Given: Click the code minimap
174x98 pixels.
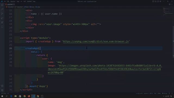Looking at the screenshot, I should (x=167, y=12).
